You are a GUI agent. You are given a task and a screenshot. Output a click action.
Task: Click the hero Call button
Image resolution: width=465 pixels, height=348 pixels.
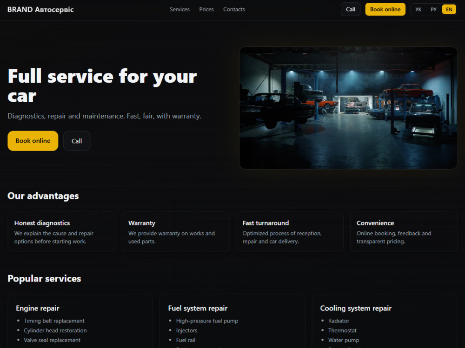coord(77,141)
